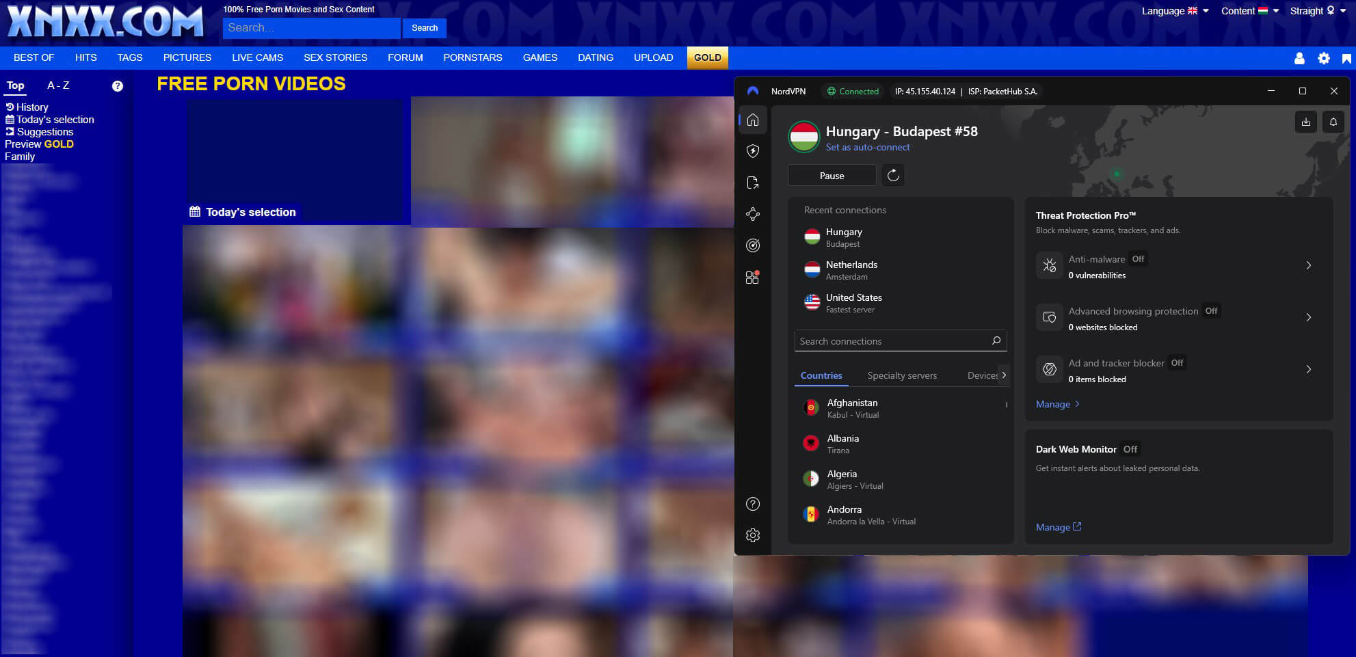Expand the Ad and tracker blocker chevron
Screen dimensions: 1356x657
[x=1308, y=369]
